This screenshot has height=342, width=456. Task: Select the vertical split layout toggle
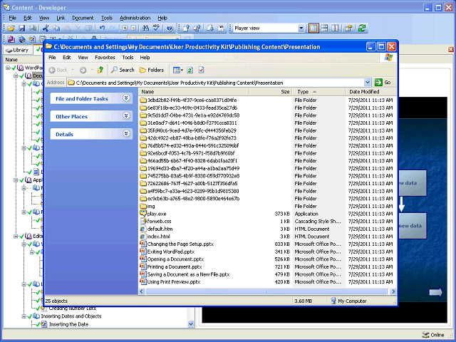click(x=335, y=28)
